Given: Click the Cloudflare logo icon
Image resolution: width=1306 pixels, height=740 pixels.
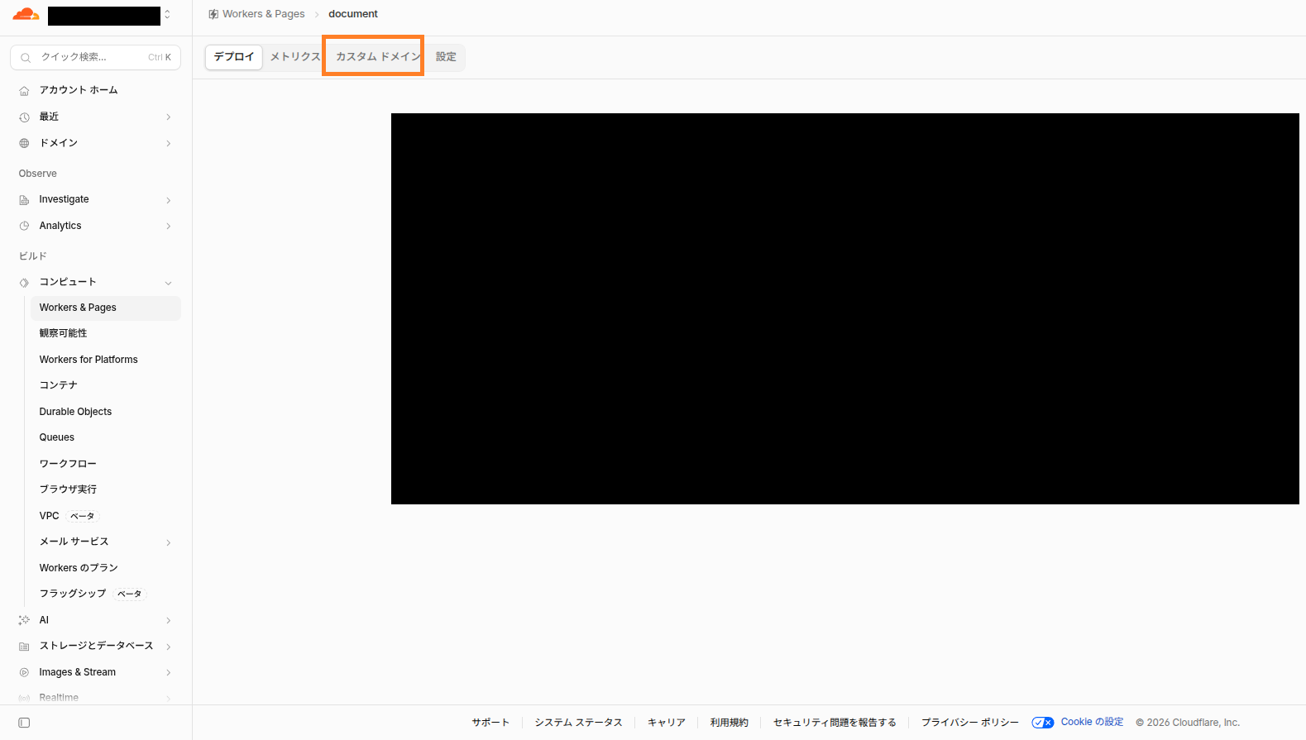Looking at the screenshot, I should click(26, 15).
